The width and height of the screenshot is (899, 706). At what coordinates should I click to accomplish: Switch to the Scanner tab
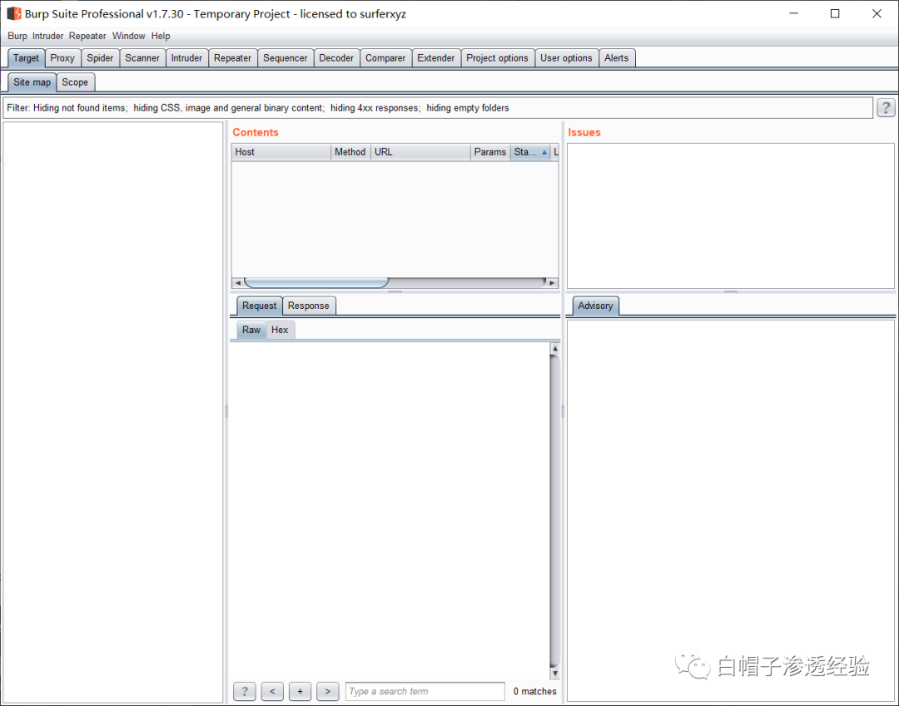(142, 58)
